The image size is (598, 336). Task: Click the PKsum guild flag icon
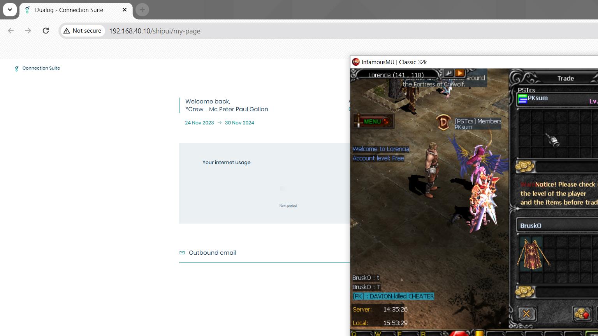pos(522,100)
